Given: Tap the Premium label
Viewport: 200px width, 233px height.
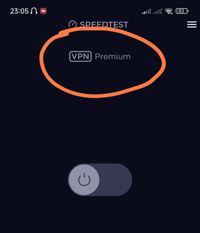Looking at the screenshot, I should (113, 57).
